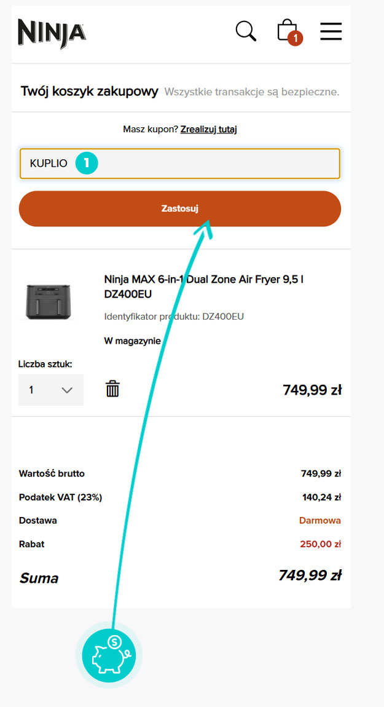Open search with the magnifier icon
Viewport: 384px width, 707px height.
(x=246, y=31)
